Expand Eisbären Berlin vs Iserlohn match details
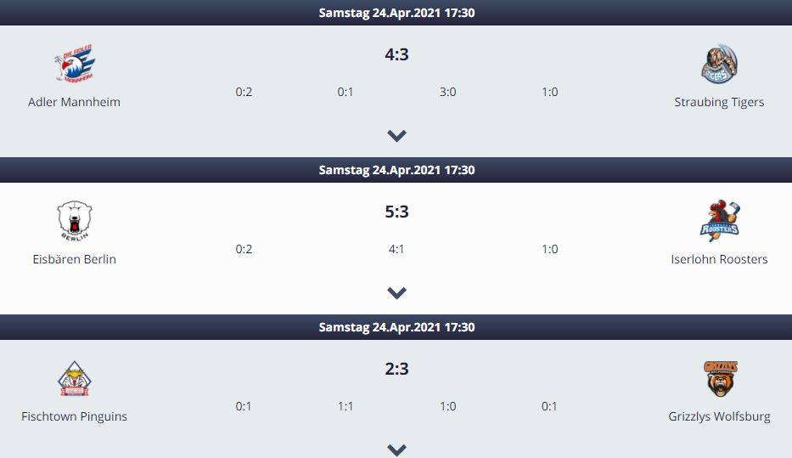The height and width of the screenshot is (458, 792). click(x=396, y=292)
